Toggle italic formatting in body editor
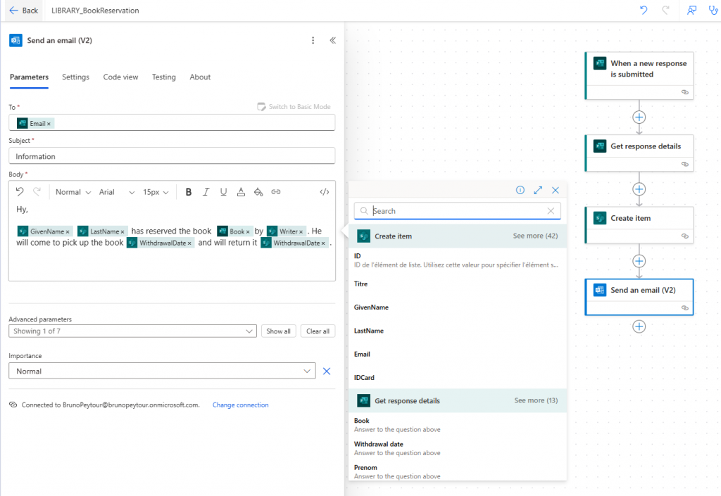The width and height of the screenshot is (721, 496). coord(206,192)
